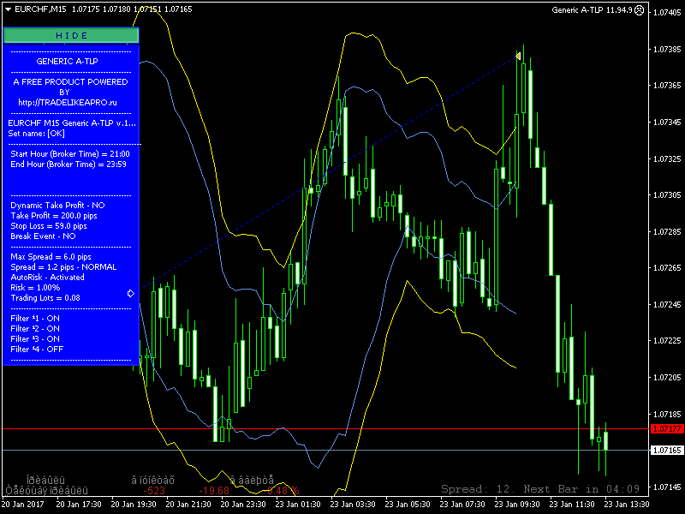Select the 'Risk = 1.00%' line

click(x=35, y=288)
